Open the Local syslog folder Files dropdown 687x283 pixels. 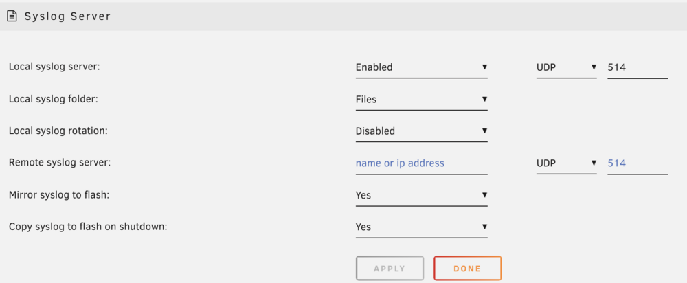coord(422,100)
